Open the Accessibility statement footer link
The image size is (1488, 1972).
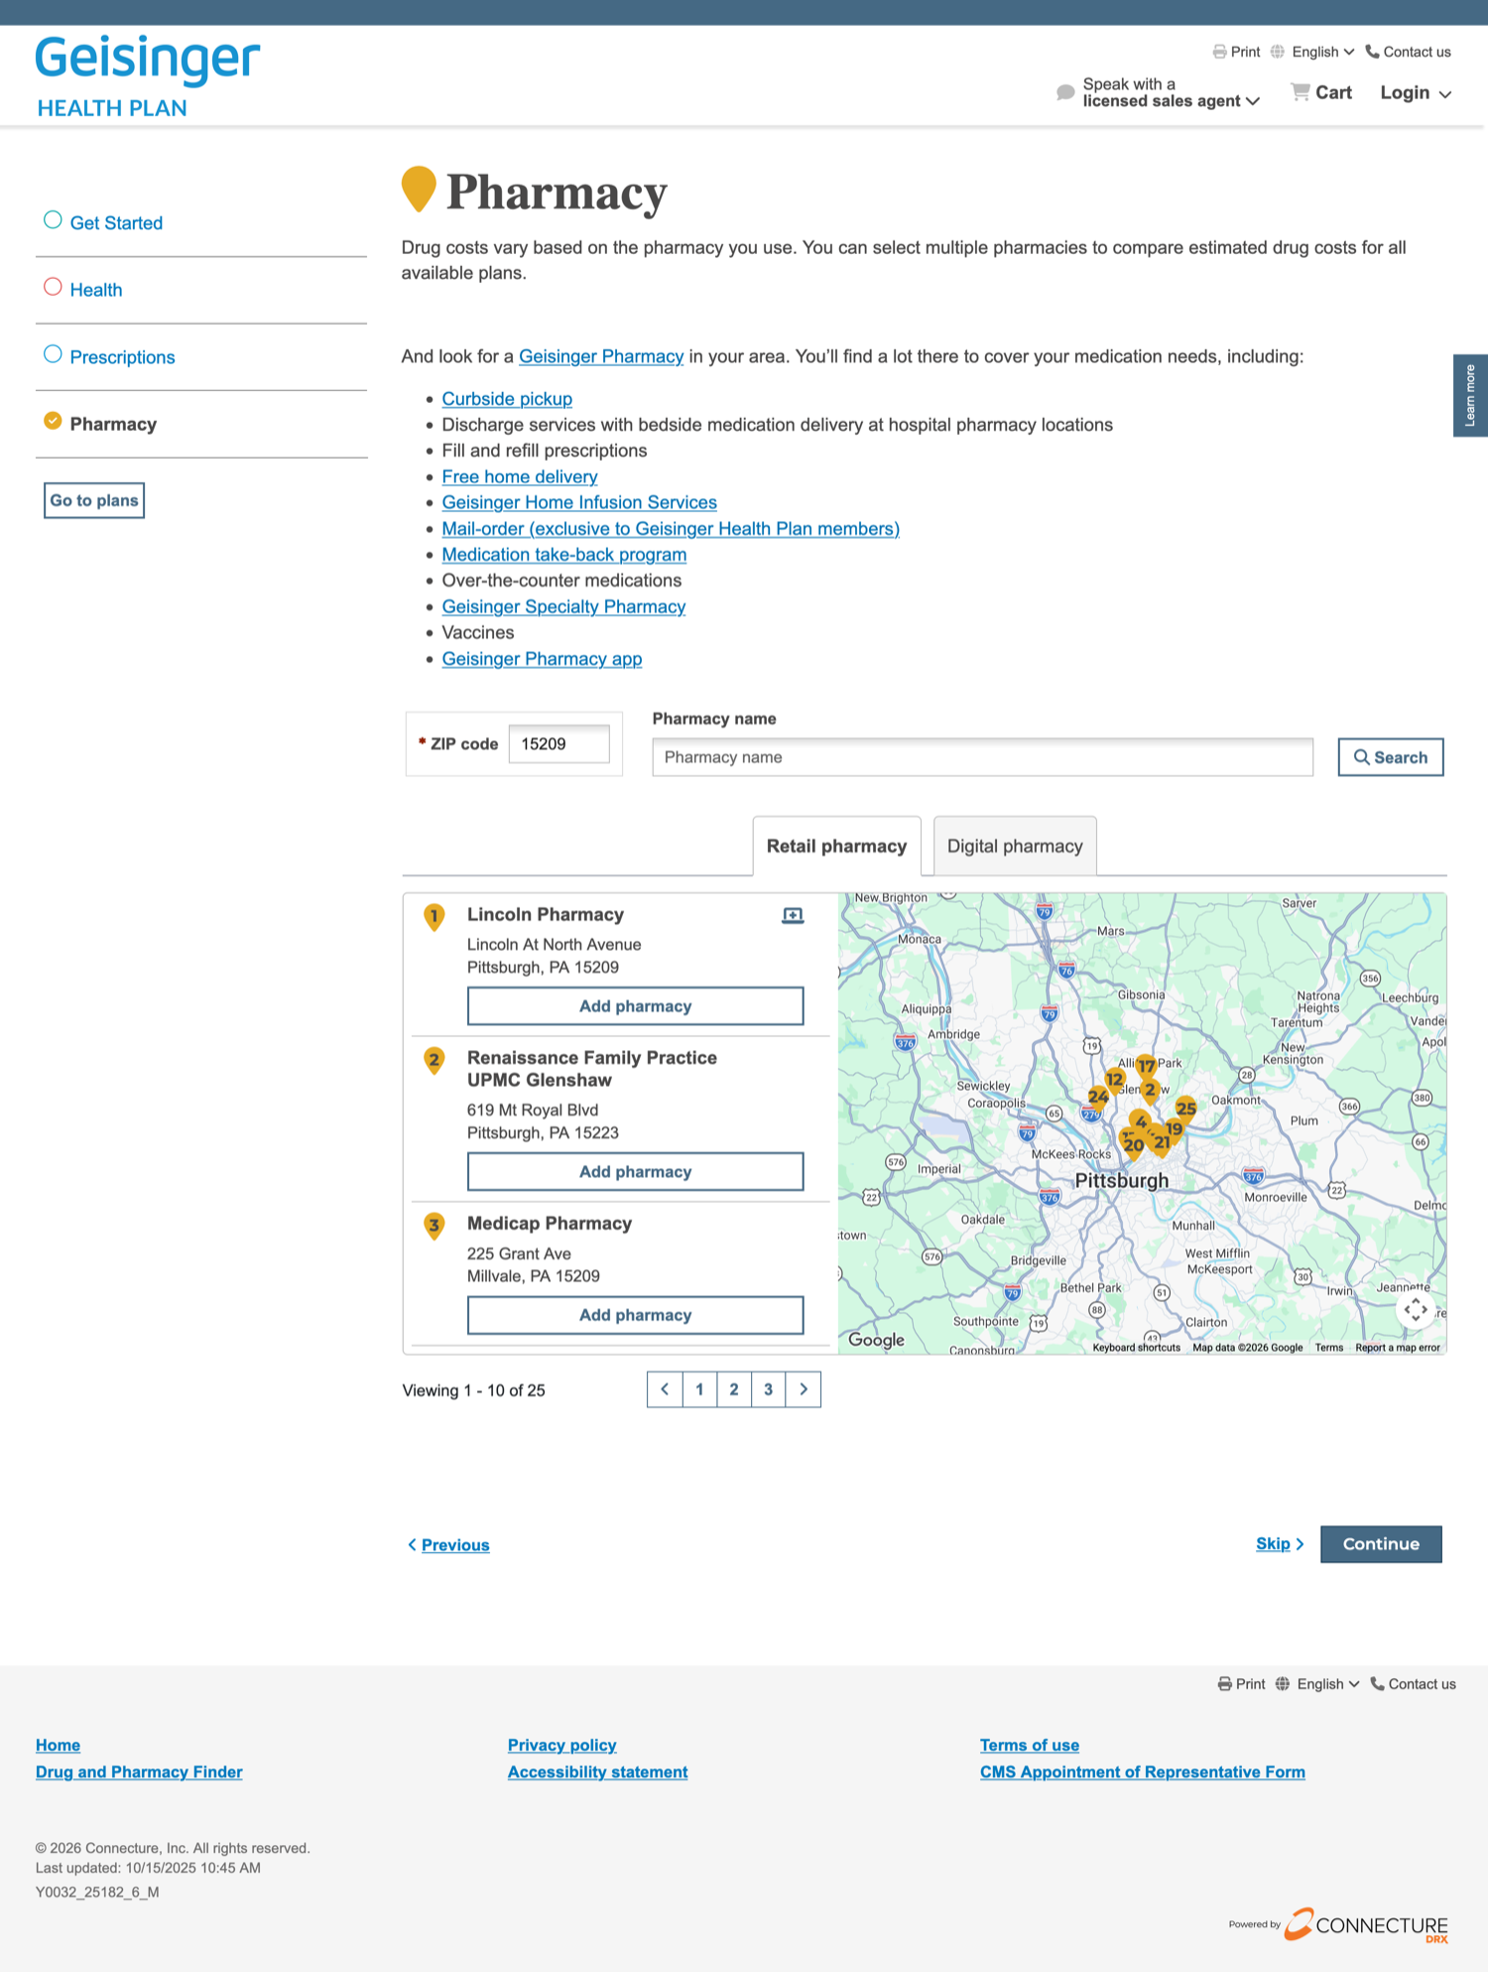[597, 1773]
